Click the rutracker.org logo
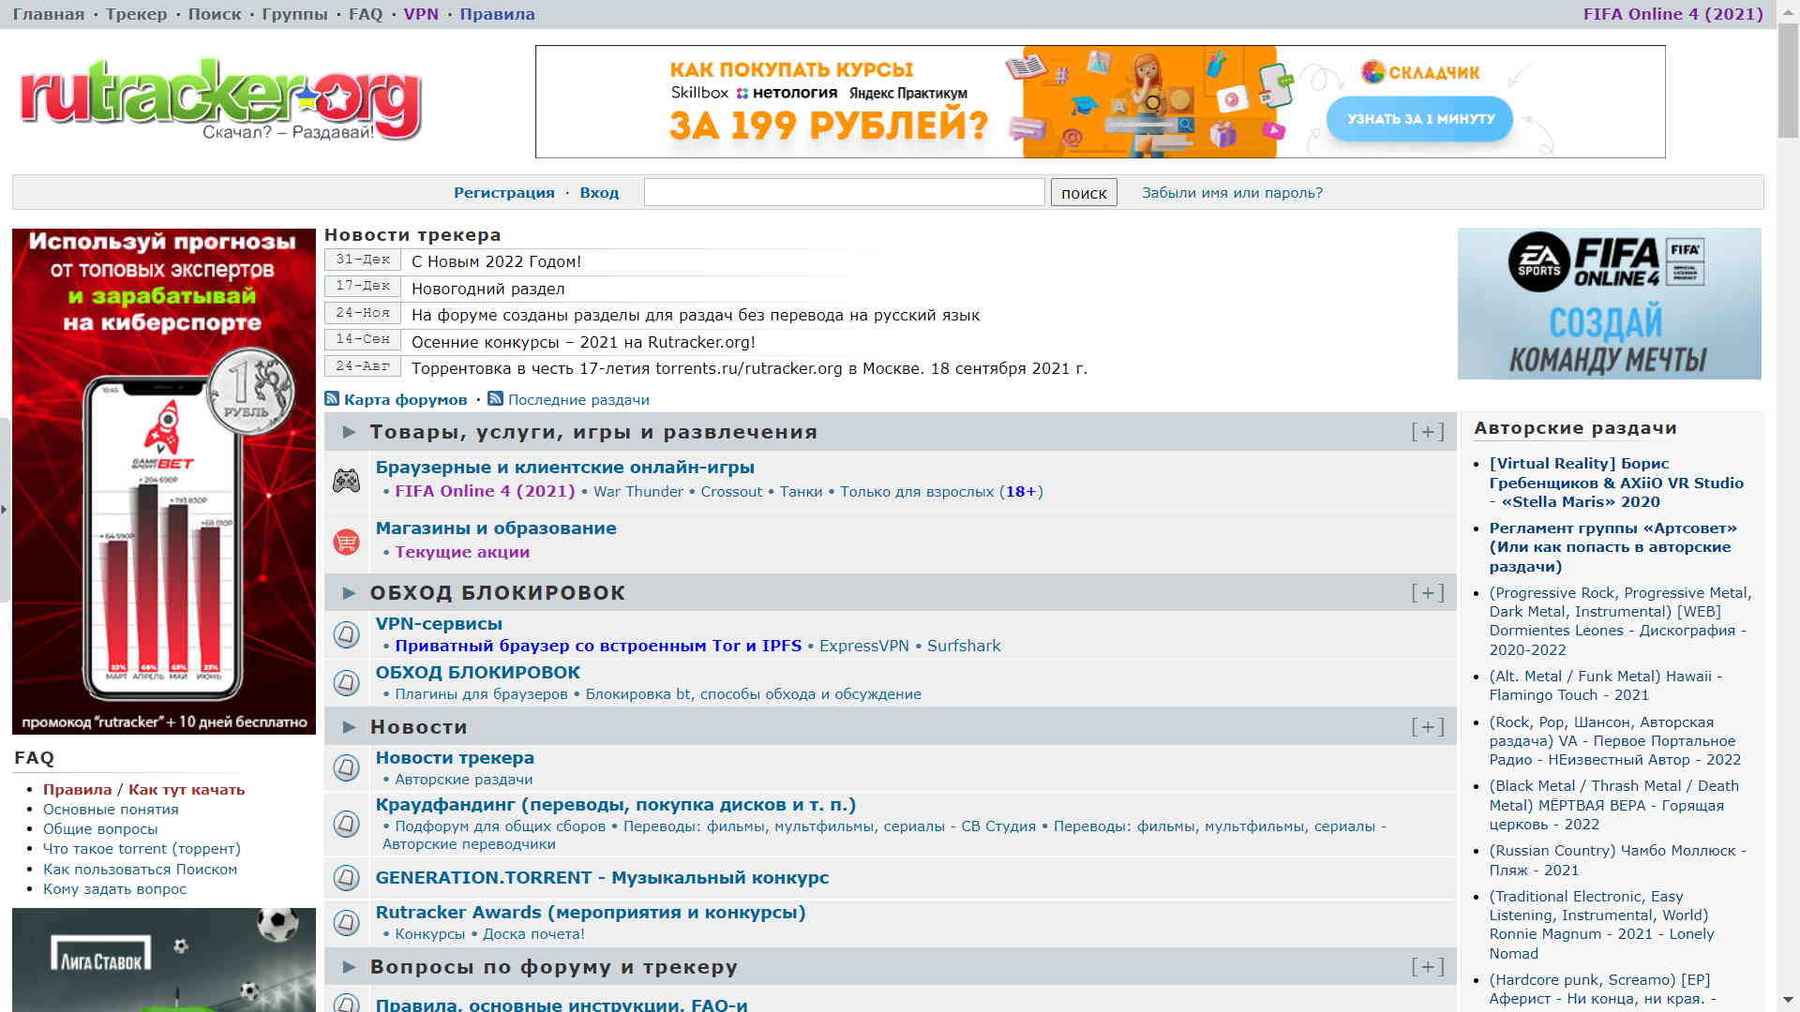This screenshot has width=1800, height=1012. click(x=221, y=99)
